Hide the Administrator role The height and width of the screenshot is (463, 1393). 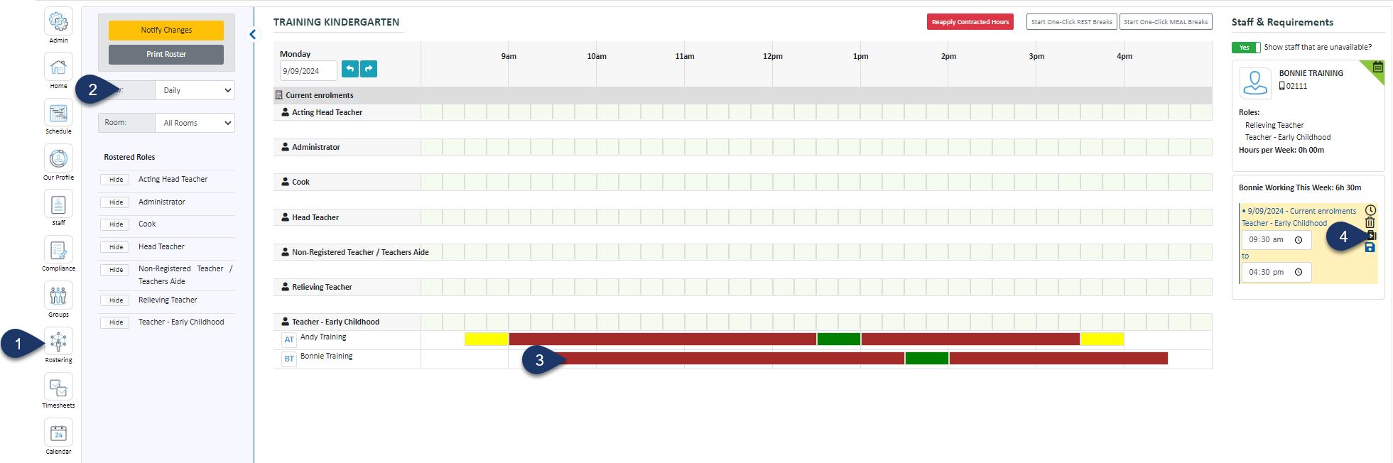(x=116, y=202)
